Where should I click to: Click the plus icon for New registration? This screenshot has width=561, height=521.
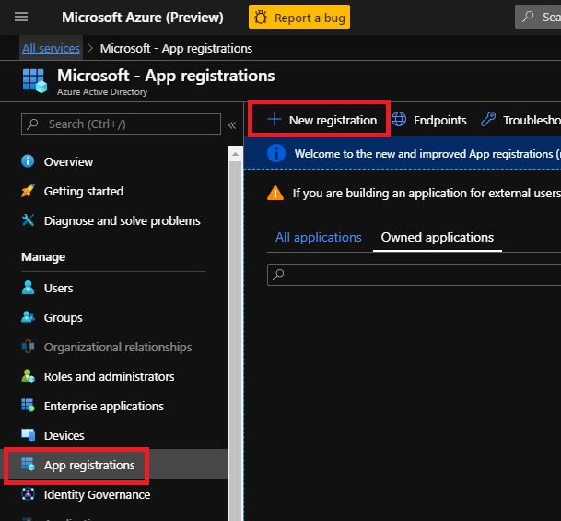[275, 120]
